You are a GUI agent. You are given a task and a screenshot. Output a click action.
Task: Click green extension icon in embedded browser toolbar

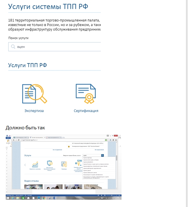[x=106, y=140]
